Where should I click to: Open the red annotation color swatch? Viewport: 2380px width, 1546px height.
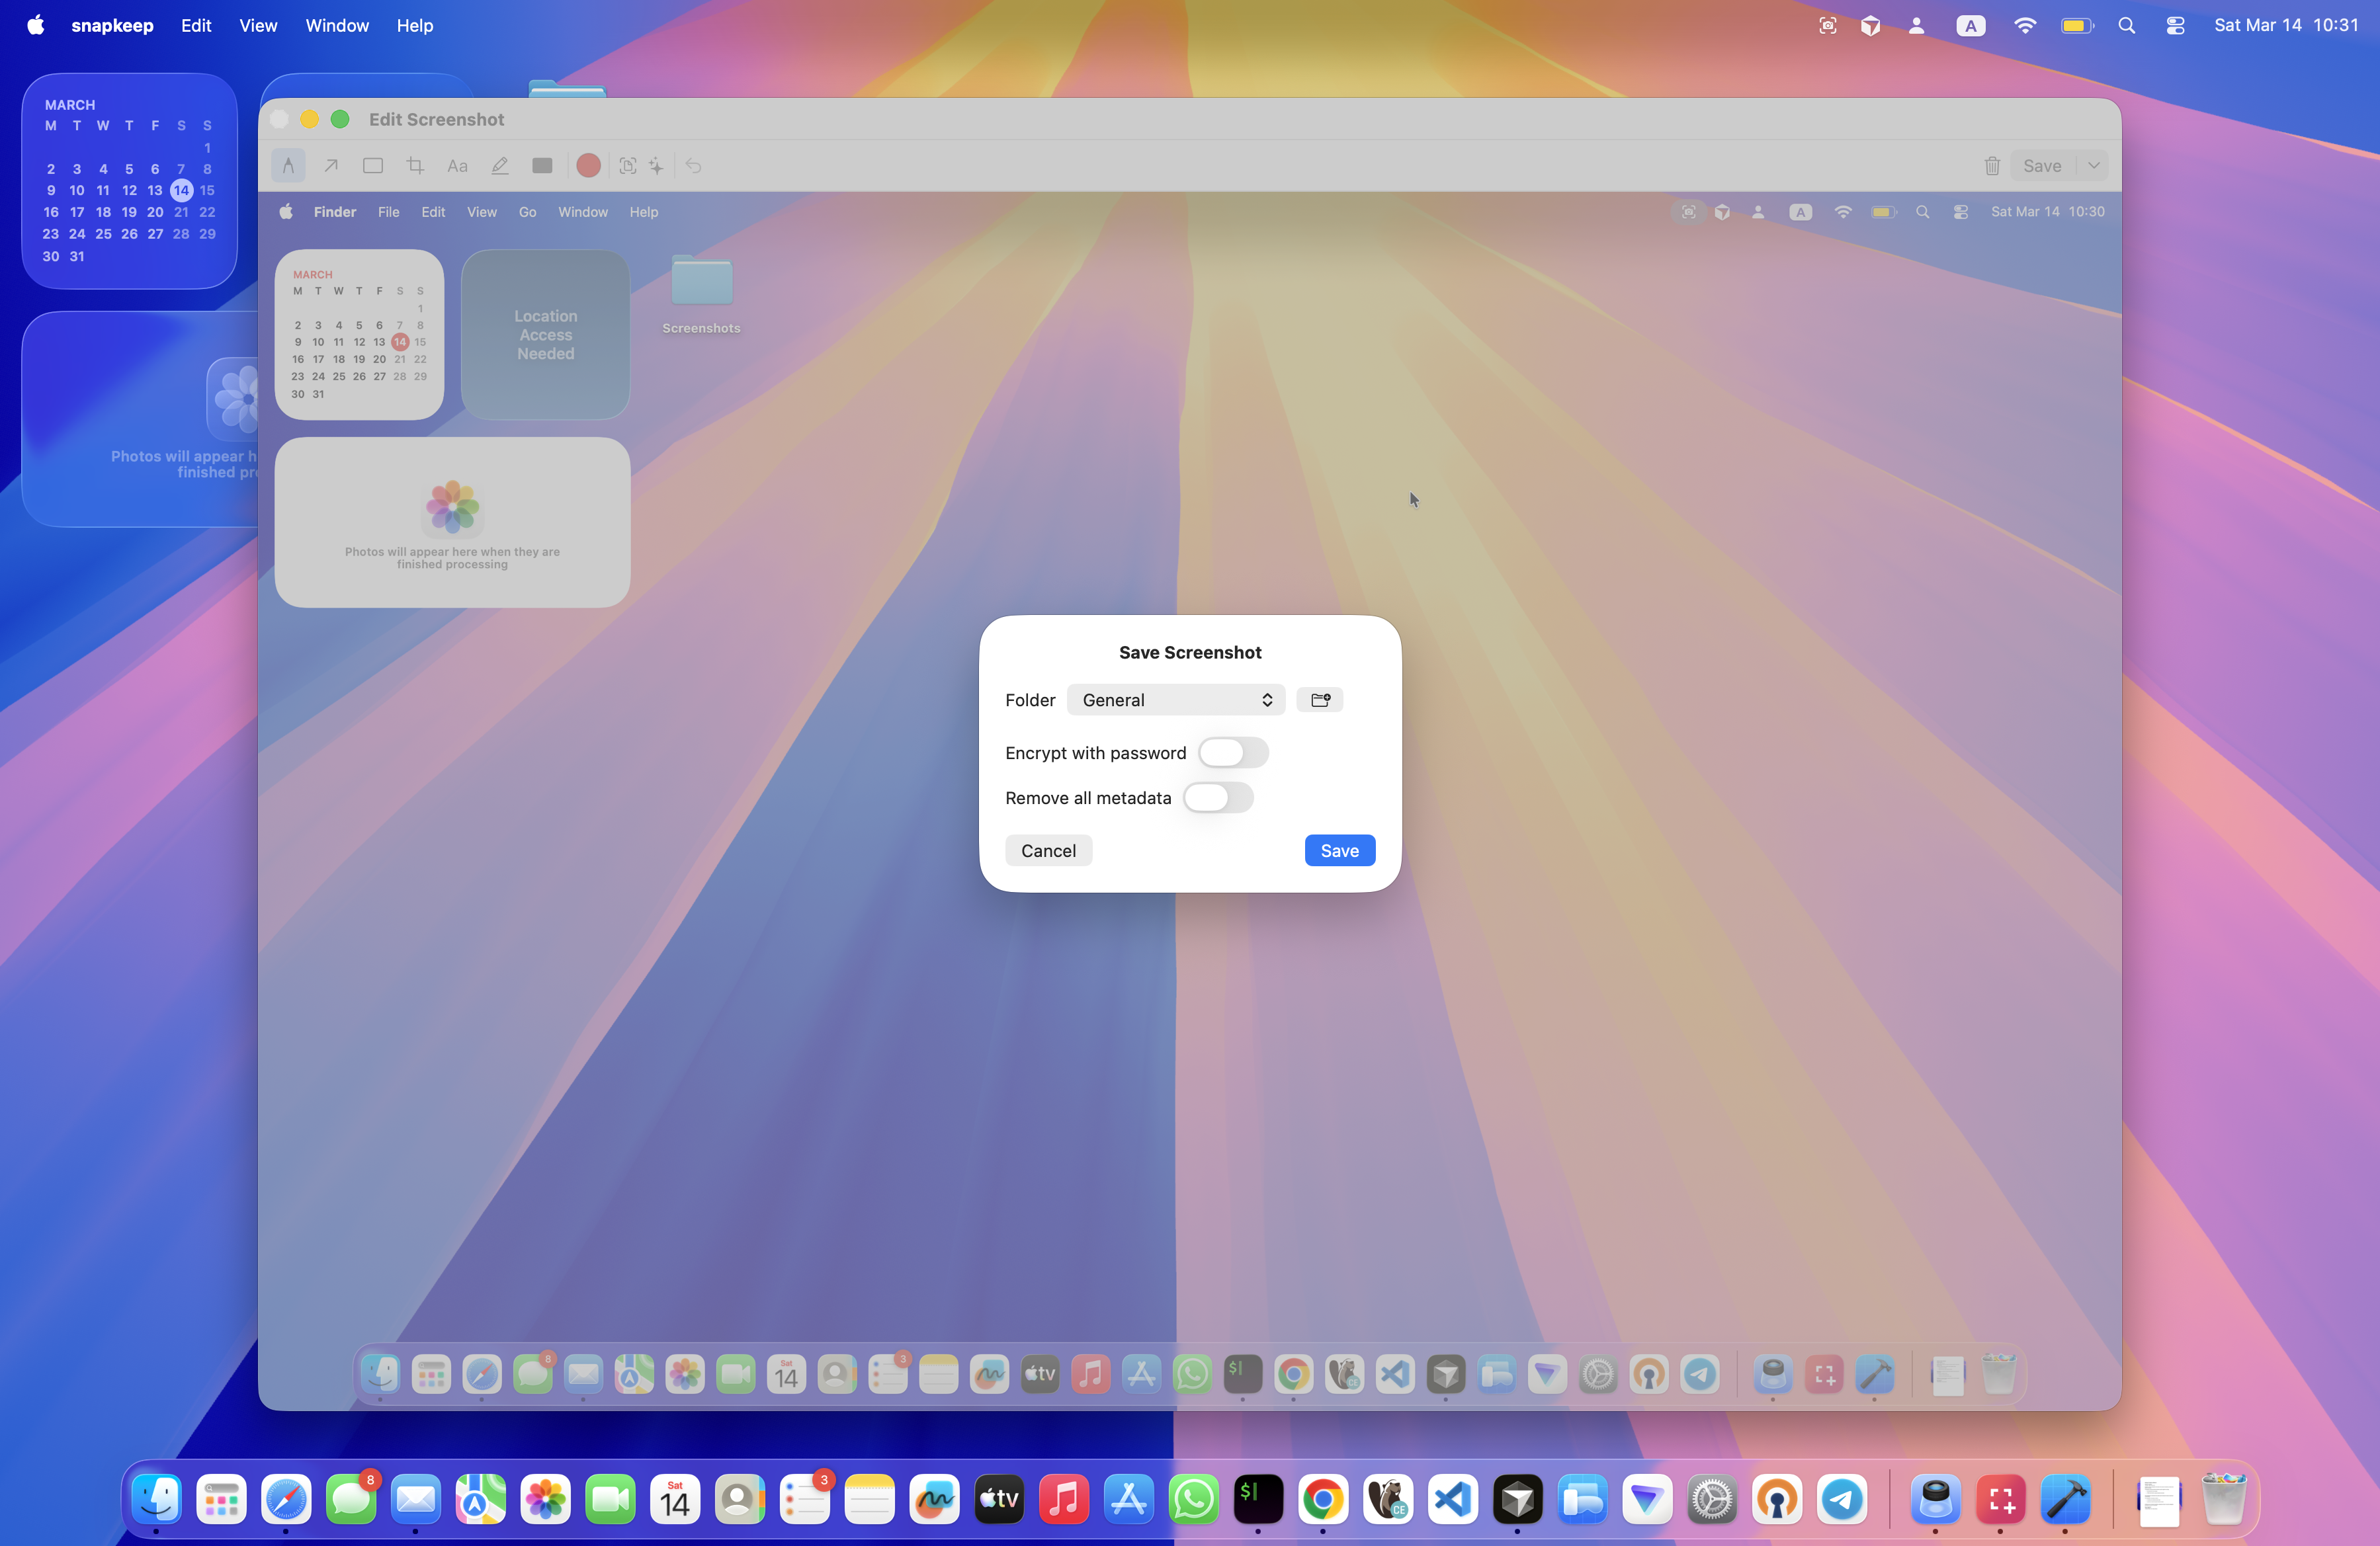588,166
